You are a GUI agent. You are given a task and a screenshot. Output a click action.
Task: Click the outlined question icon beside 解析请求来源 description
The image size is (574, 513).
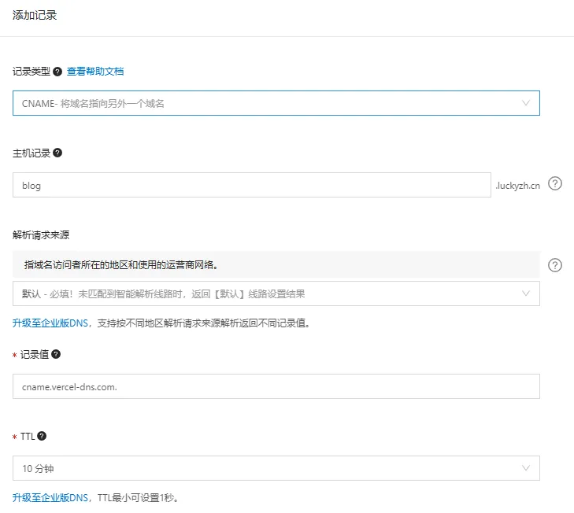click(555, 265)
